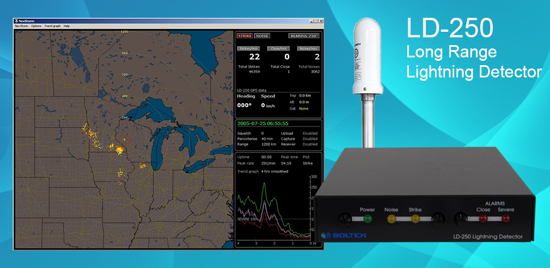Click the noises per minute value 2
Image resolution: width=550 pixels, height=268 pixels.
coord(317,57)
